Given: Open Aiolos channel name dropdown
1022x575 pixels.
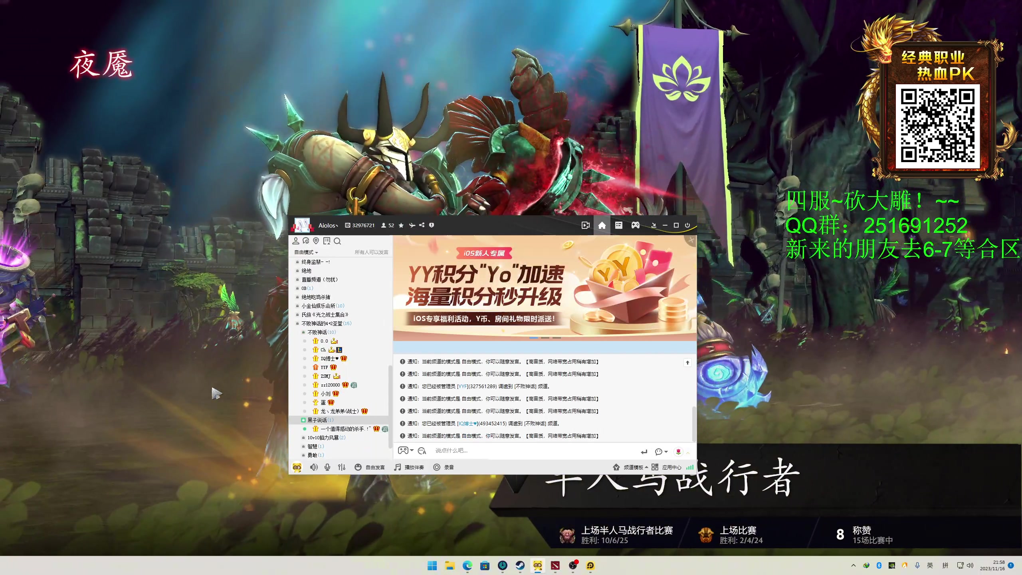Looking at the screenshot, I should click(328, 225).
